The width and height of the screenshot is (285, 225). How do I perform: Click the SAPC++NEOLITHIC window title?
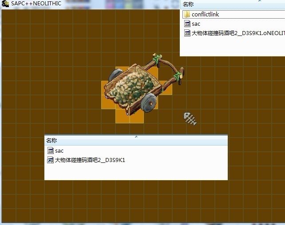pyautogui.click(x=36, y=4)
